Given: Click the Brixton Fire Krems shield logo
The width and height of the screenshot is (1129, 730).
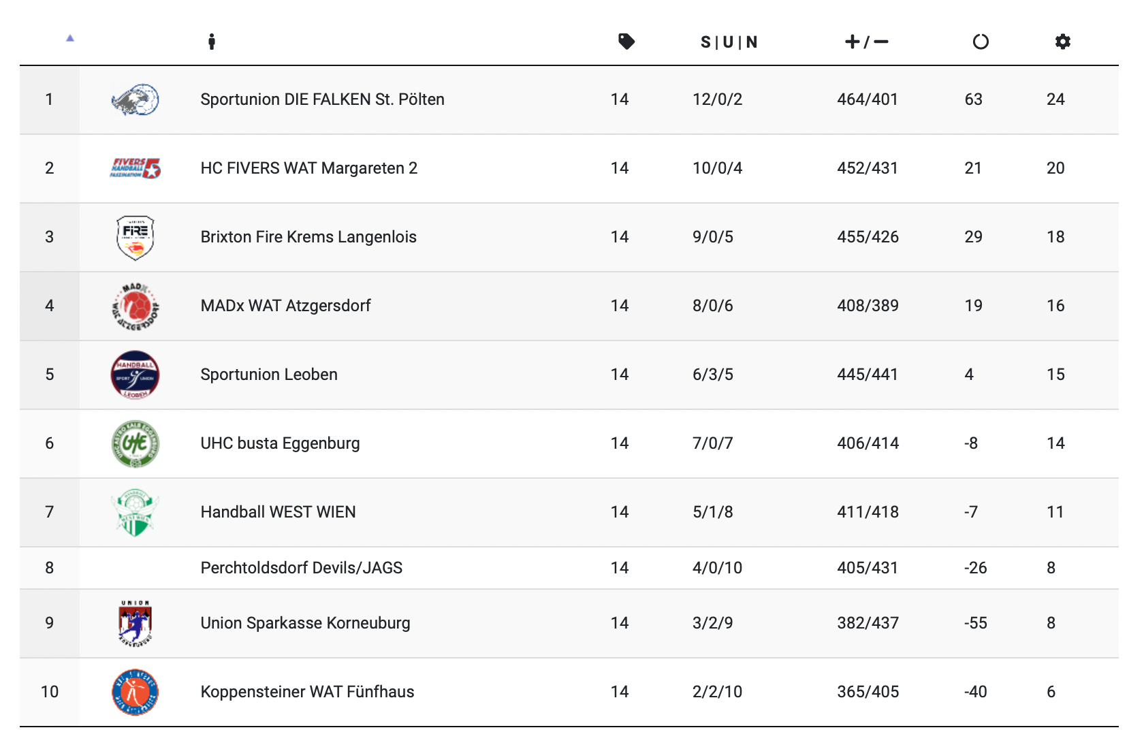Looking at the screenshot, I should pyautogui.click(x=135, y=238).
